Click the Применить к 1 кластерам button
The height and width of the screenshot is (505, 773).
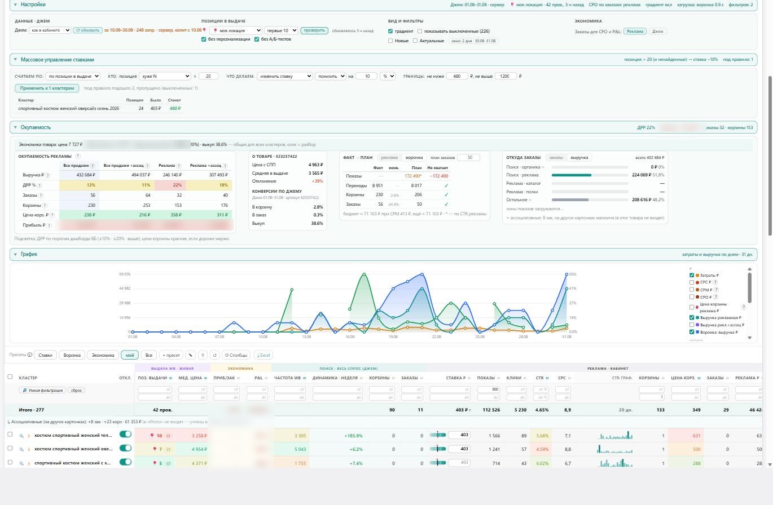47,88
